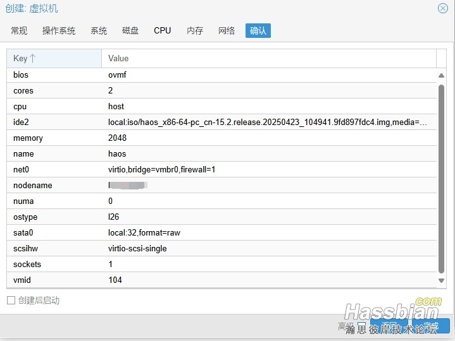Click the ovmf value
This screenshot has width=455, height=341.
click(x=117, y=75)
